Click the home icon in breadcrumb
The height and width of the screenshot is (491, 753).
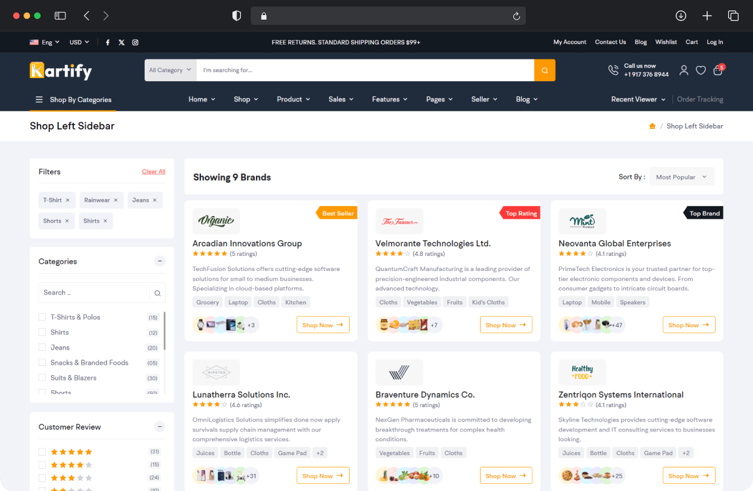(652, 126)
